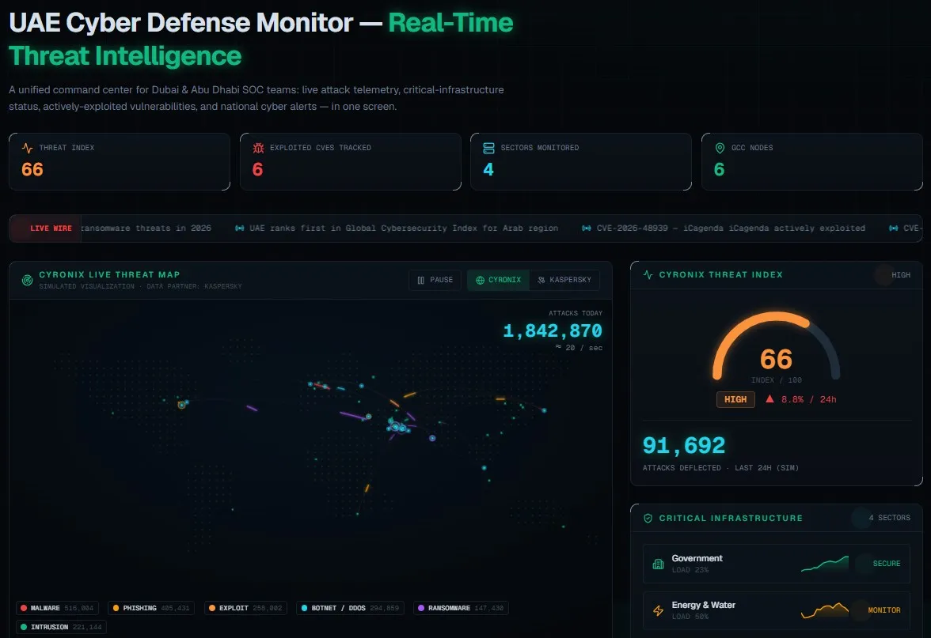Click the Exploited CVEs Tracked card
Image resolution: width=931 pixels, height=638 pixels.
click(x=350, y=162)
